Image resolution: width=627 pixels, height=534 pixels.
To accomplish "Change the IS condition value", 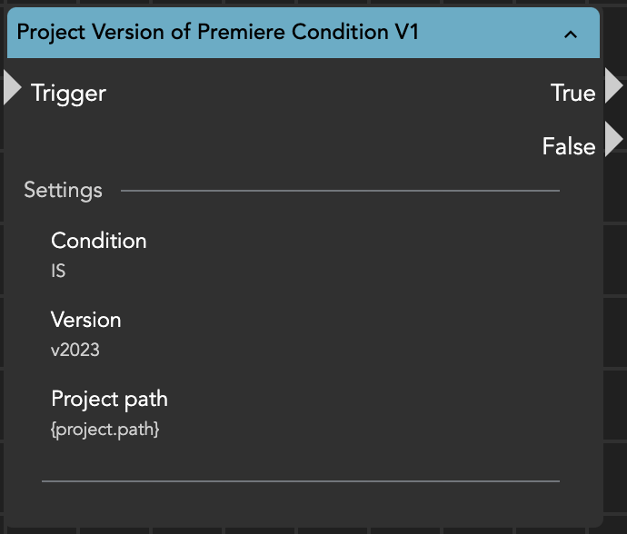I will click(x=58, y=271).
